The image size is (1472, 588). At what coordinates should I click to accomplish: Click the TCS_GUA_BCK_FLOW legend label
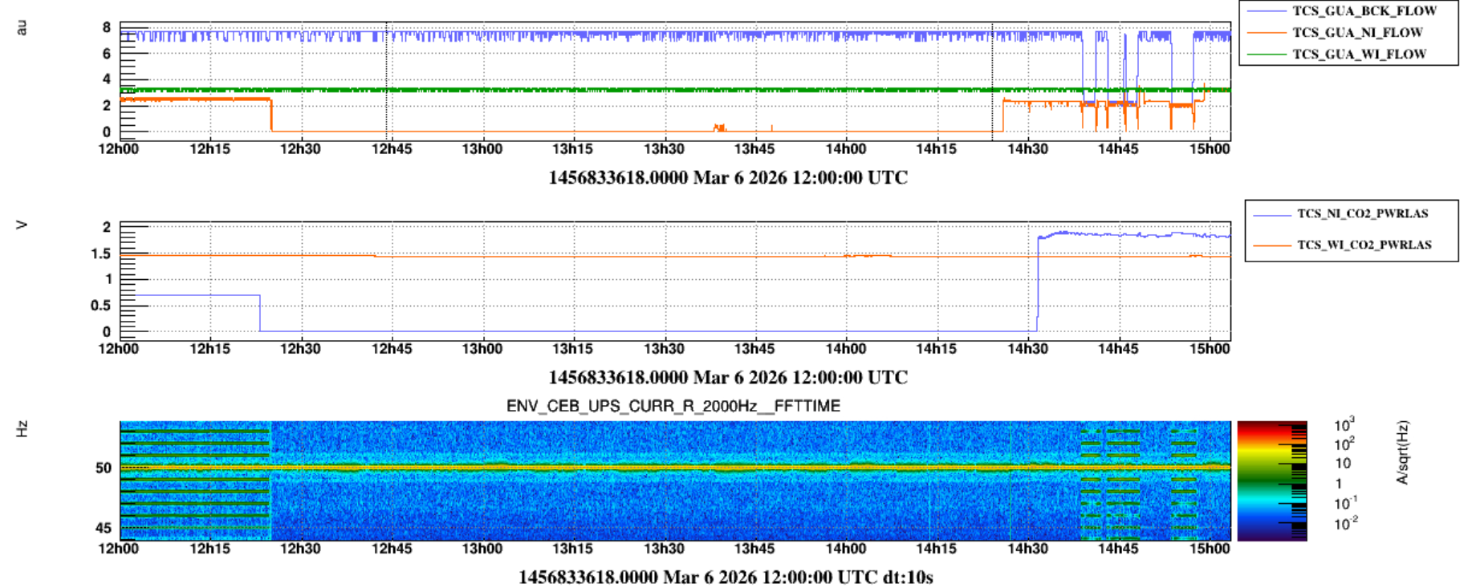[x=1364, y=11]
